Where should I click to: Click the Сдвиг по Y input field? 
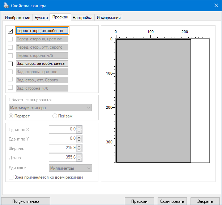click(x=63, y=139)
